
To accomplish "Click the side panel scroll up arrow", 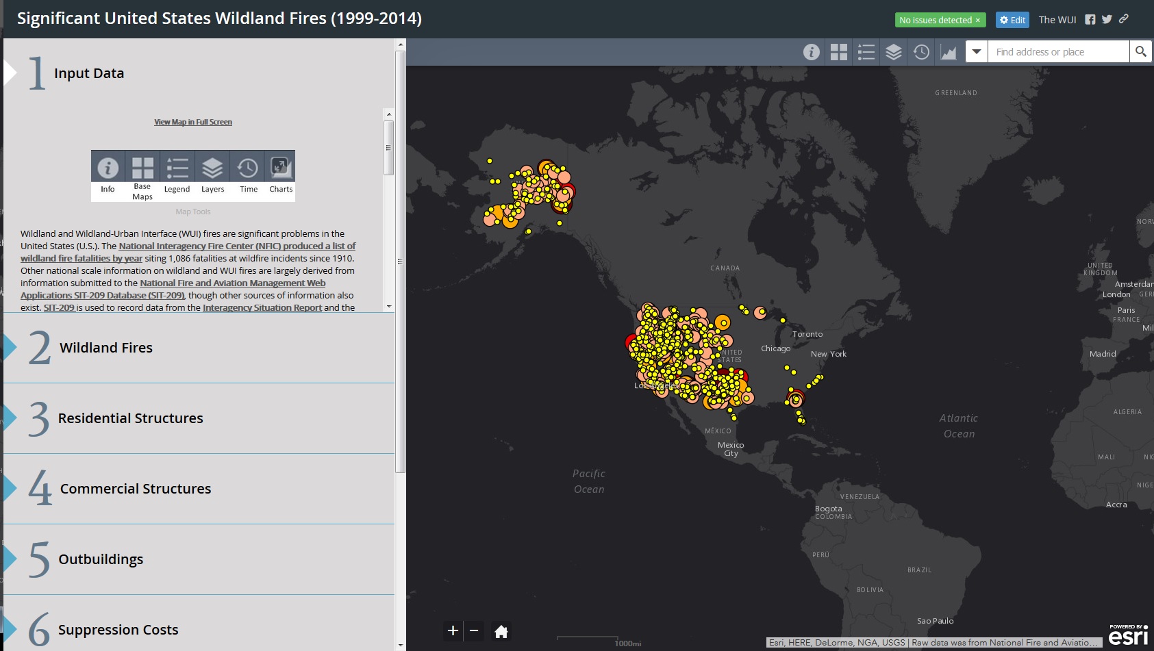I will pyautogui.click(x=401, y=44).
